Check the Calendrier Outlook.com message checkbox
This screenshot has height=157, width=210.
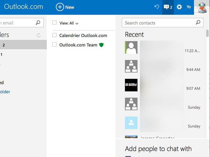(x=55, y=35)
